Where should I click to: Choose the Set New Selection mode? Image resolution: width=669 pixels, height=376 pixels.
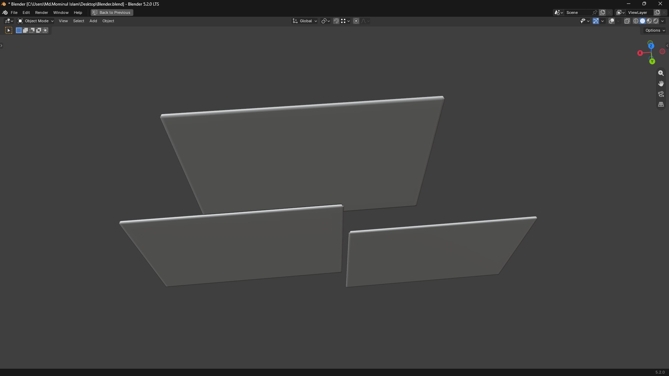(19, 31)
